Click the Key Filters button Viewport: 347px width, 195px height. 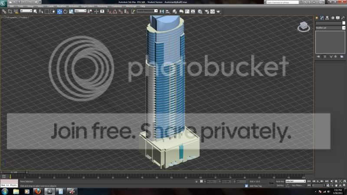pyautogui.click(x=298, y=185)
